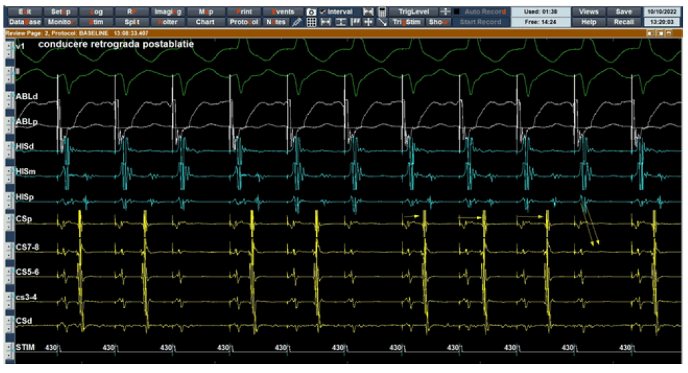Click the double-hash marker icon
Viewport: 688px width, 373px height.
pos(355,22)
